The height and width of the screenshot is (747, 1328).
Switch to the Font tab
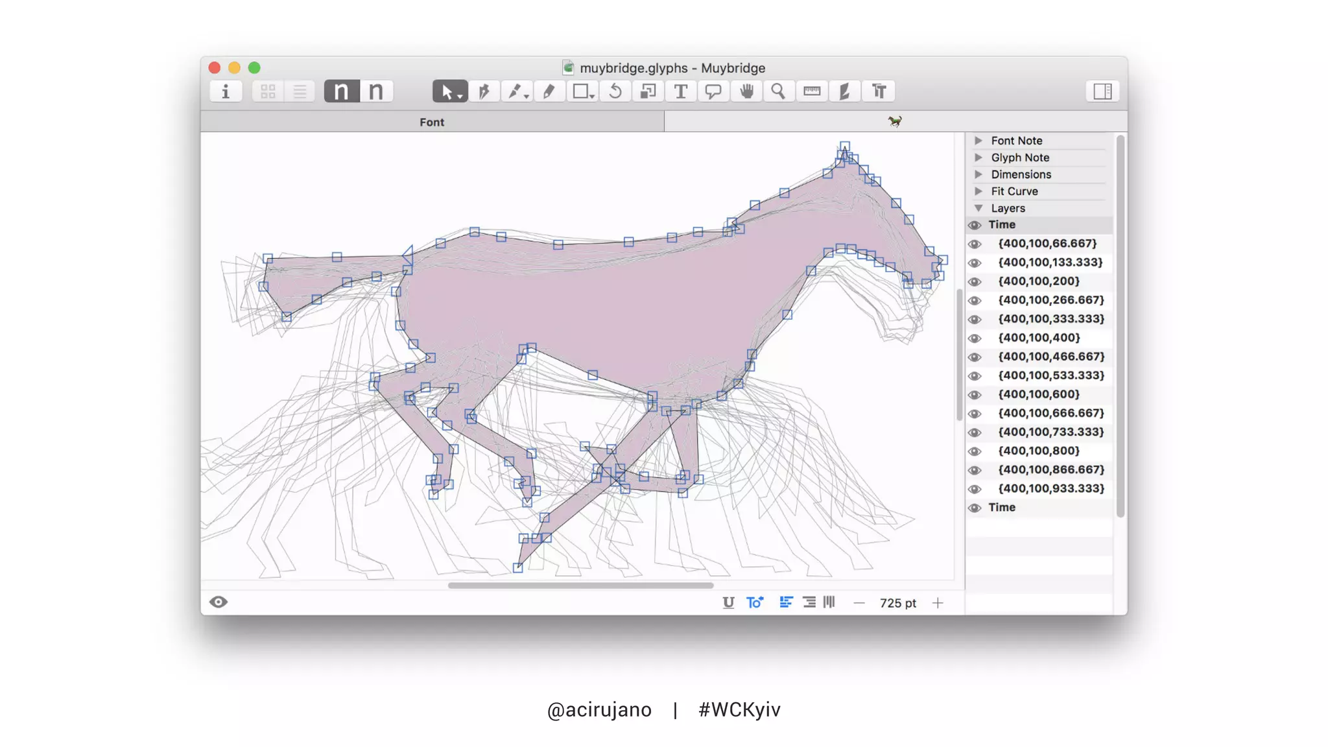click(432, 122)
